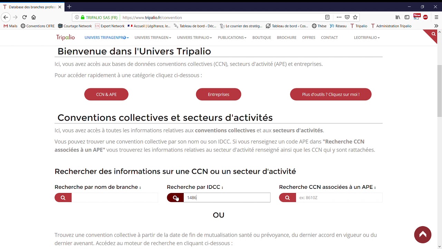Image resolution: width=442 pixels, height=249 pixels.
Task: Open the Tripalio bookmark
Action: [359, 26]
